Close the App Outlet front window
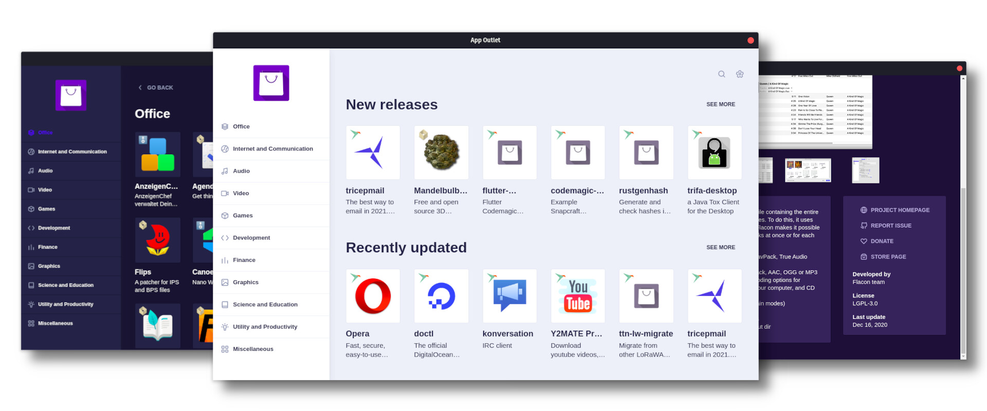Screen dimensions: 987x411 751,40
